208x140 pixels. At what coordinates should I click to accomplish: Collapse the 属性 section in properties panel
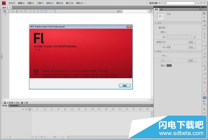click(x=156, y=51)
